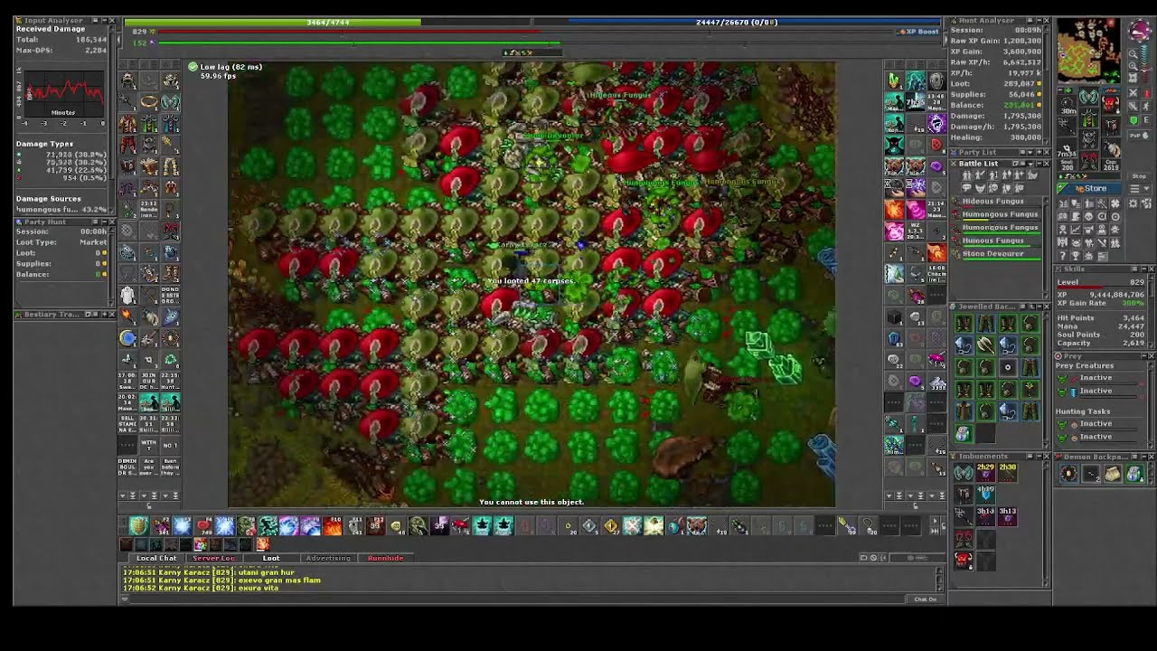This screenshot has width=1157, height=651.
Task: Click the helmet equipment slot
Action: click(x=1088, y=97)
